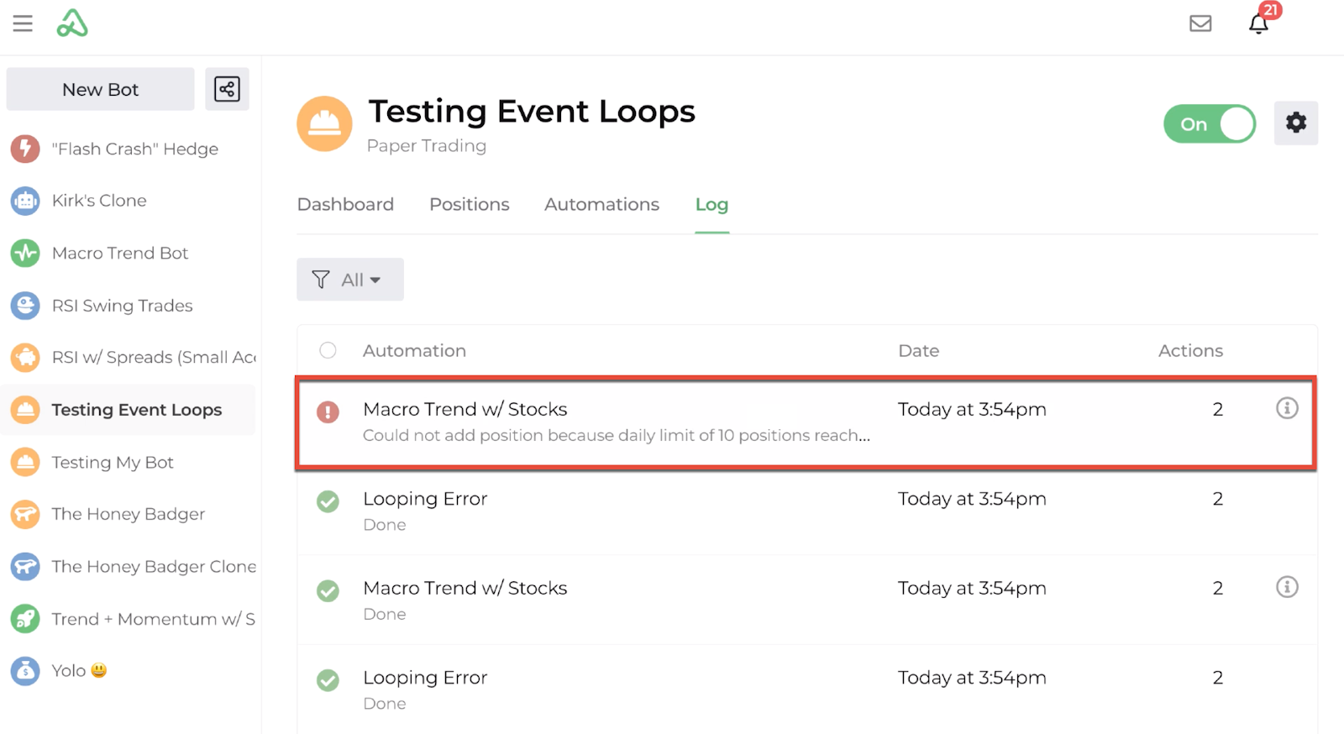Click green check on last Looping Error row
The image size is (1344, 734).
tap(328, 680)
